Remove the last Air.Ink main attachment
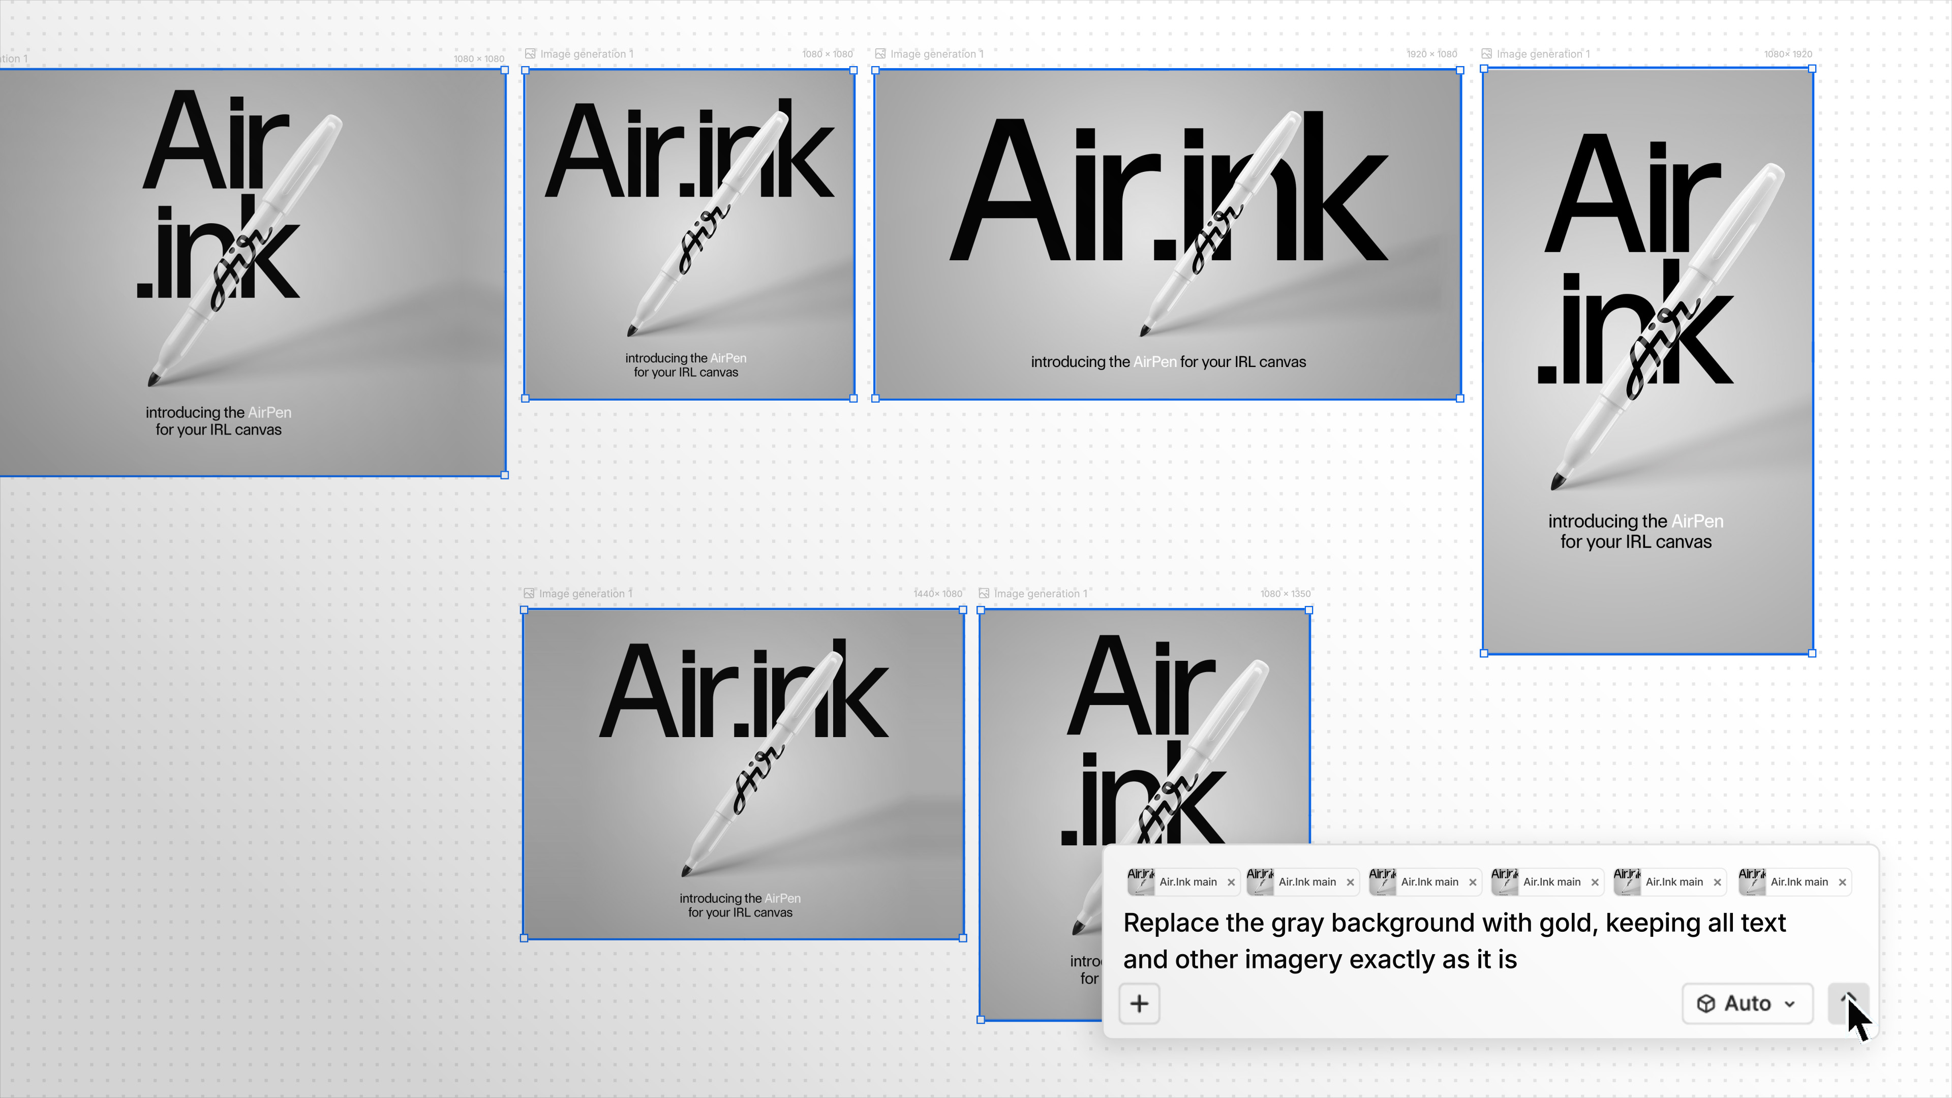This screenshot has width=1952, height=1098. pos(1843,882)
